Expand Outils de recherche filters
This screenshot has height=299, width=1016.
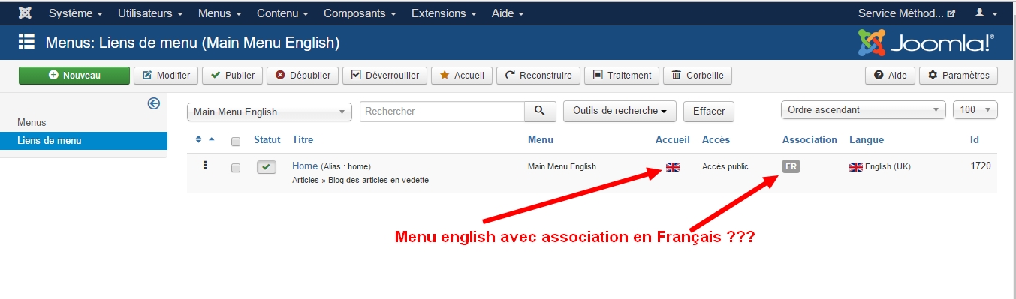click(x=620, y=111)
